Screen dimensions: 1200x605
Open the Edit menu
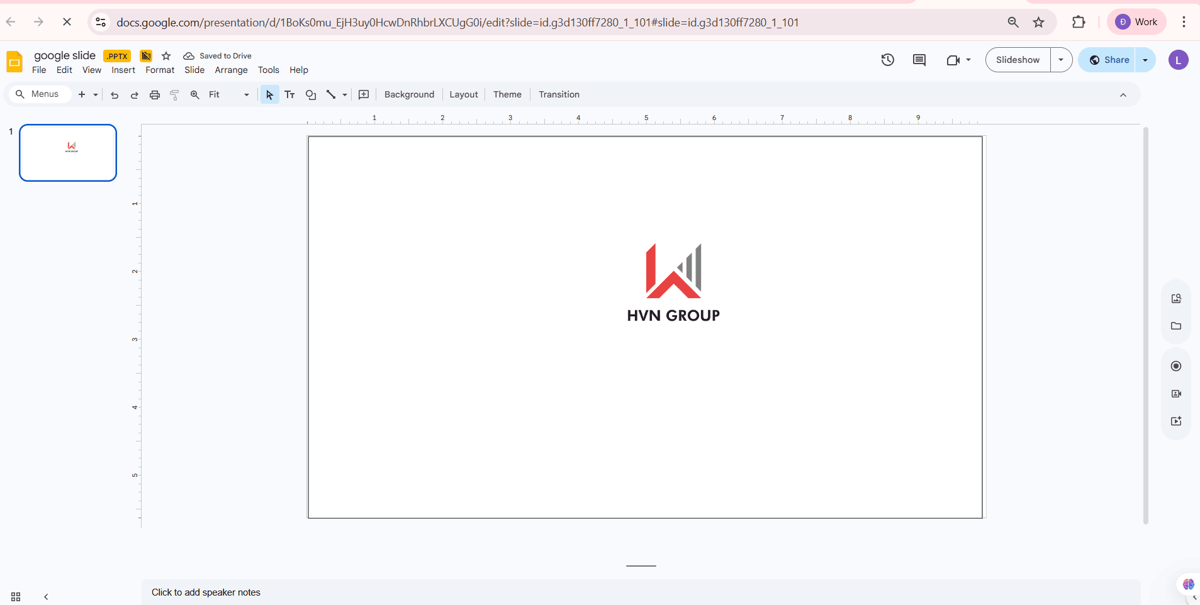click(64, 70)
